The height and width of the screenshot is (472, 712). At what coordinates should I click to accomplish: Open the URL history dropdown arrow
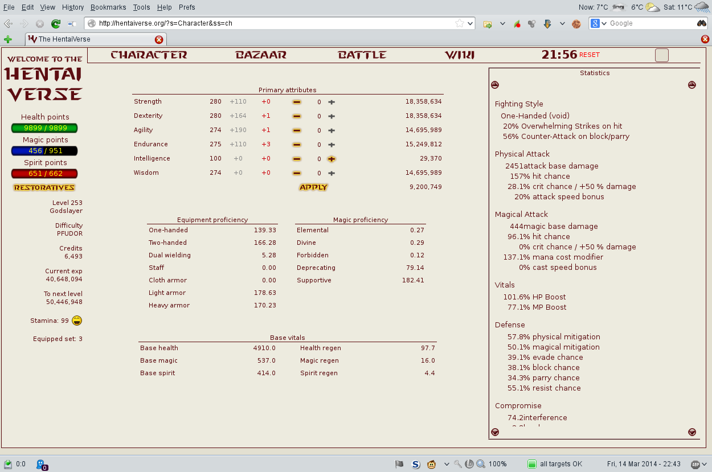click(470, 23)
